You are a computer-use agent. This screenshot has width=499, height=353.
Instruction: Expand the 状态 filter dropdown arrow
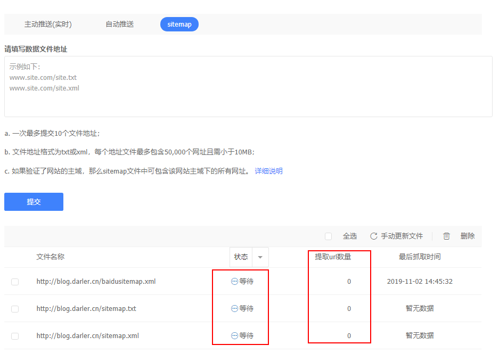tap(260, 257)
